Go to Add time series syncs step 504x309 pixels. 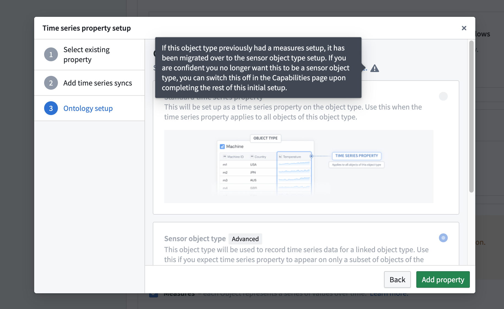pos(98,83)
